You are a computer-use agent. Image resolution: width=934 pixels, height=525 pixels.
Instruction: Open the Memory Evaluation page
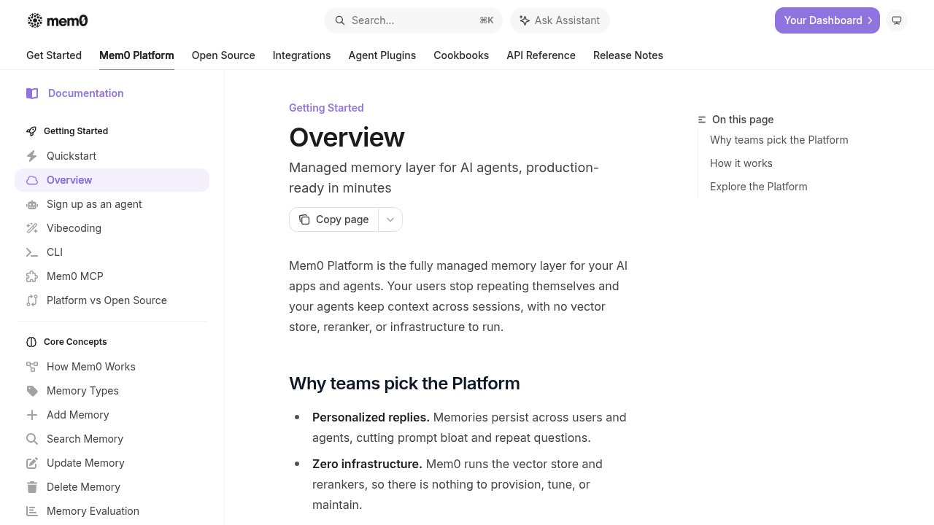pyautogui.click(x=112, y=511)
